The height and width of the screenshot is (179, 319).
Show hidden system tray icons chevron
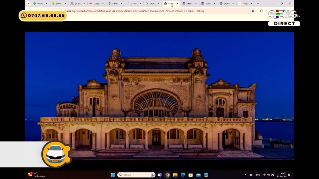click(x=245, y=175)
